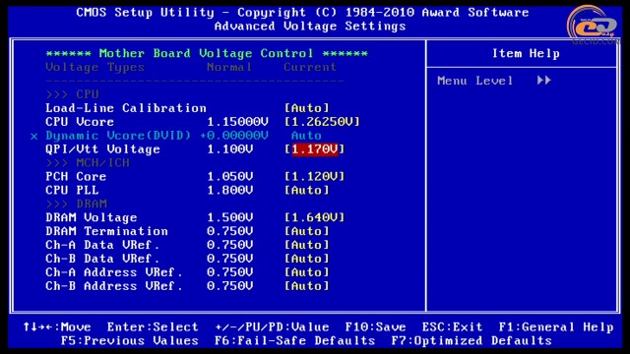Click the Load-Line Calibration label
Image resolution: width=630 pixels, height=354 pixels.
(126, 108)
